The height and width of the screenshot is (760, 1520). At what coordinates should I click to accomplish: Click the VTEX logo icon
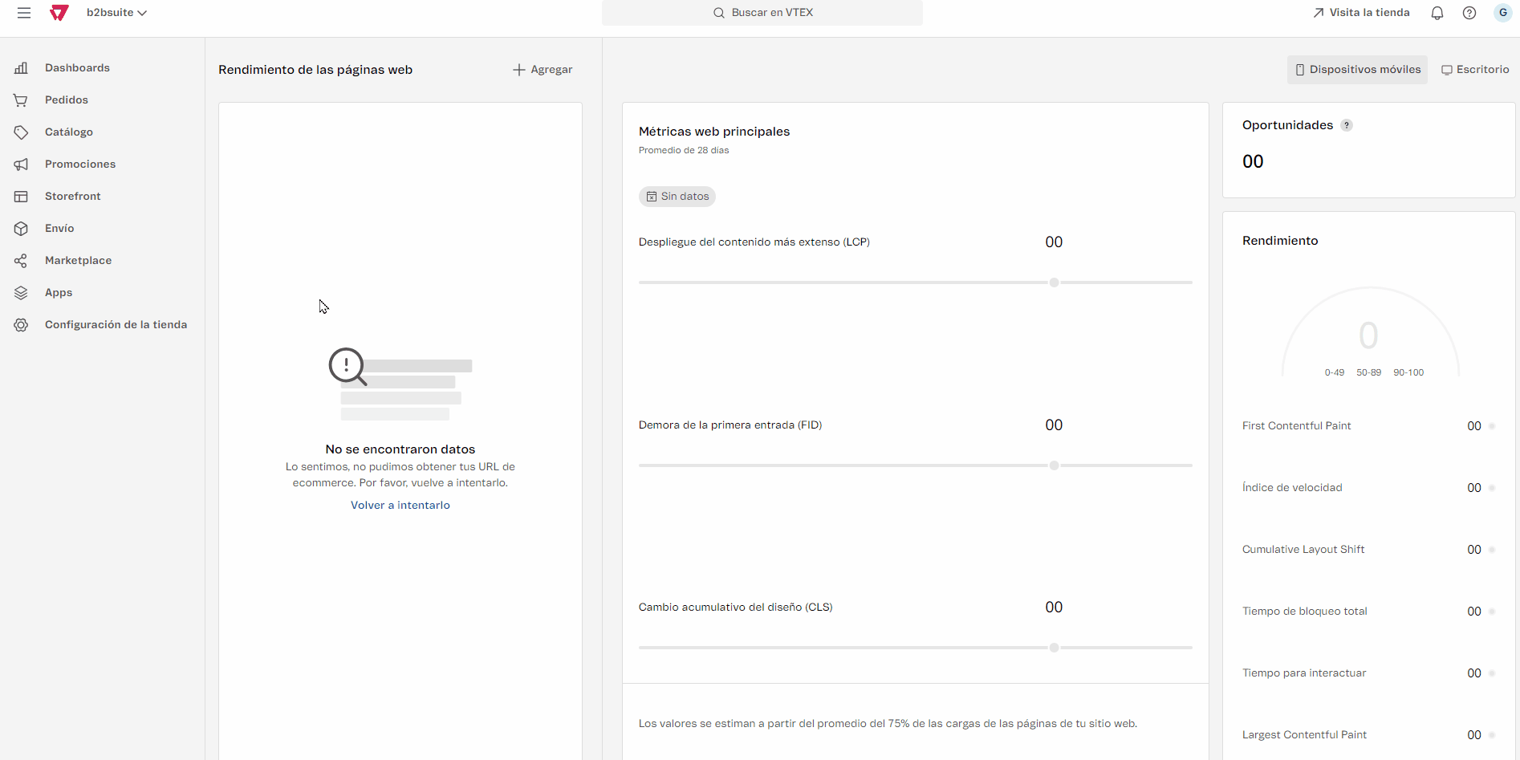(x=59, y=13)
